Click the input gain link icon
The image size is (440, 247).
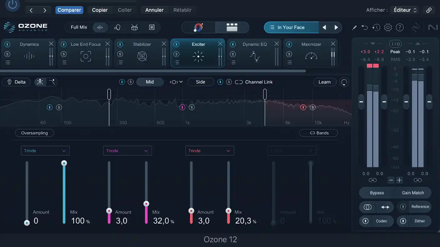coord(372,180)
